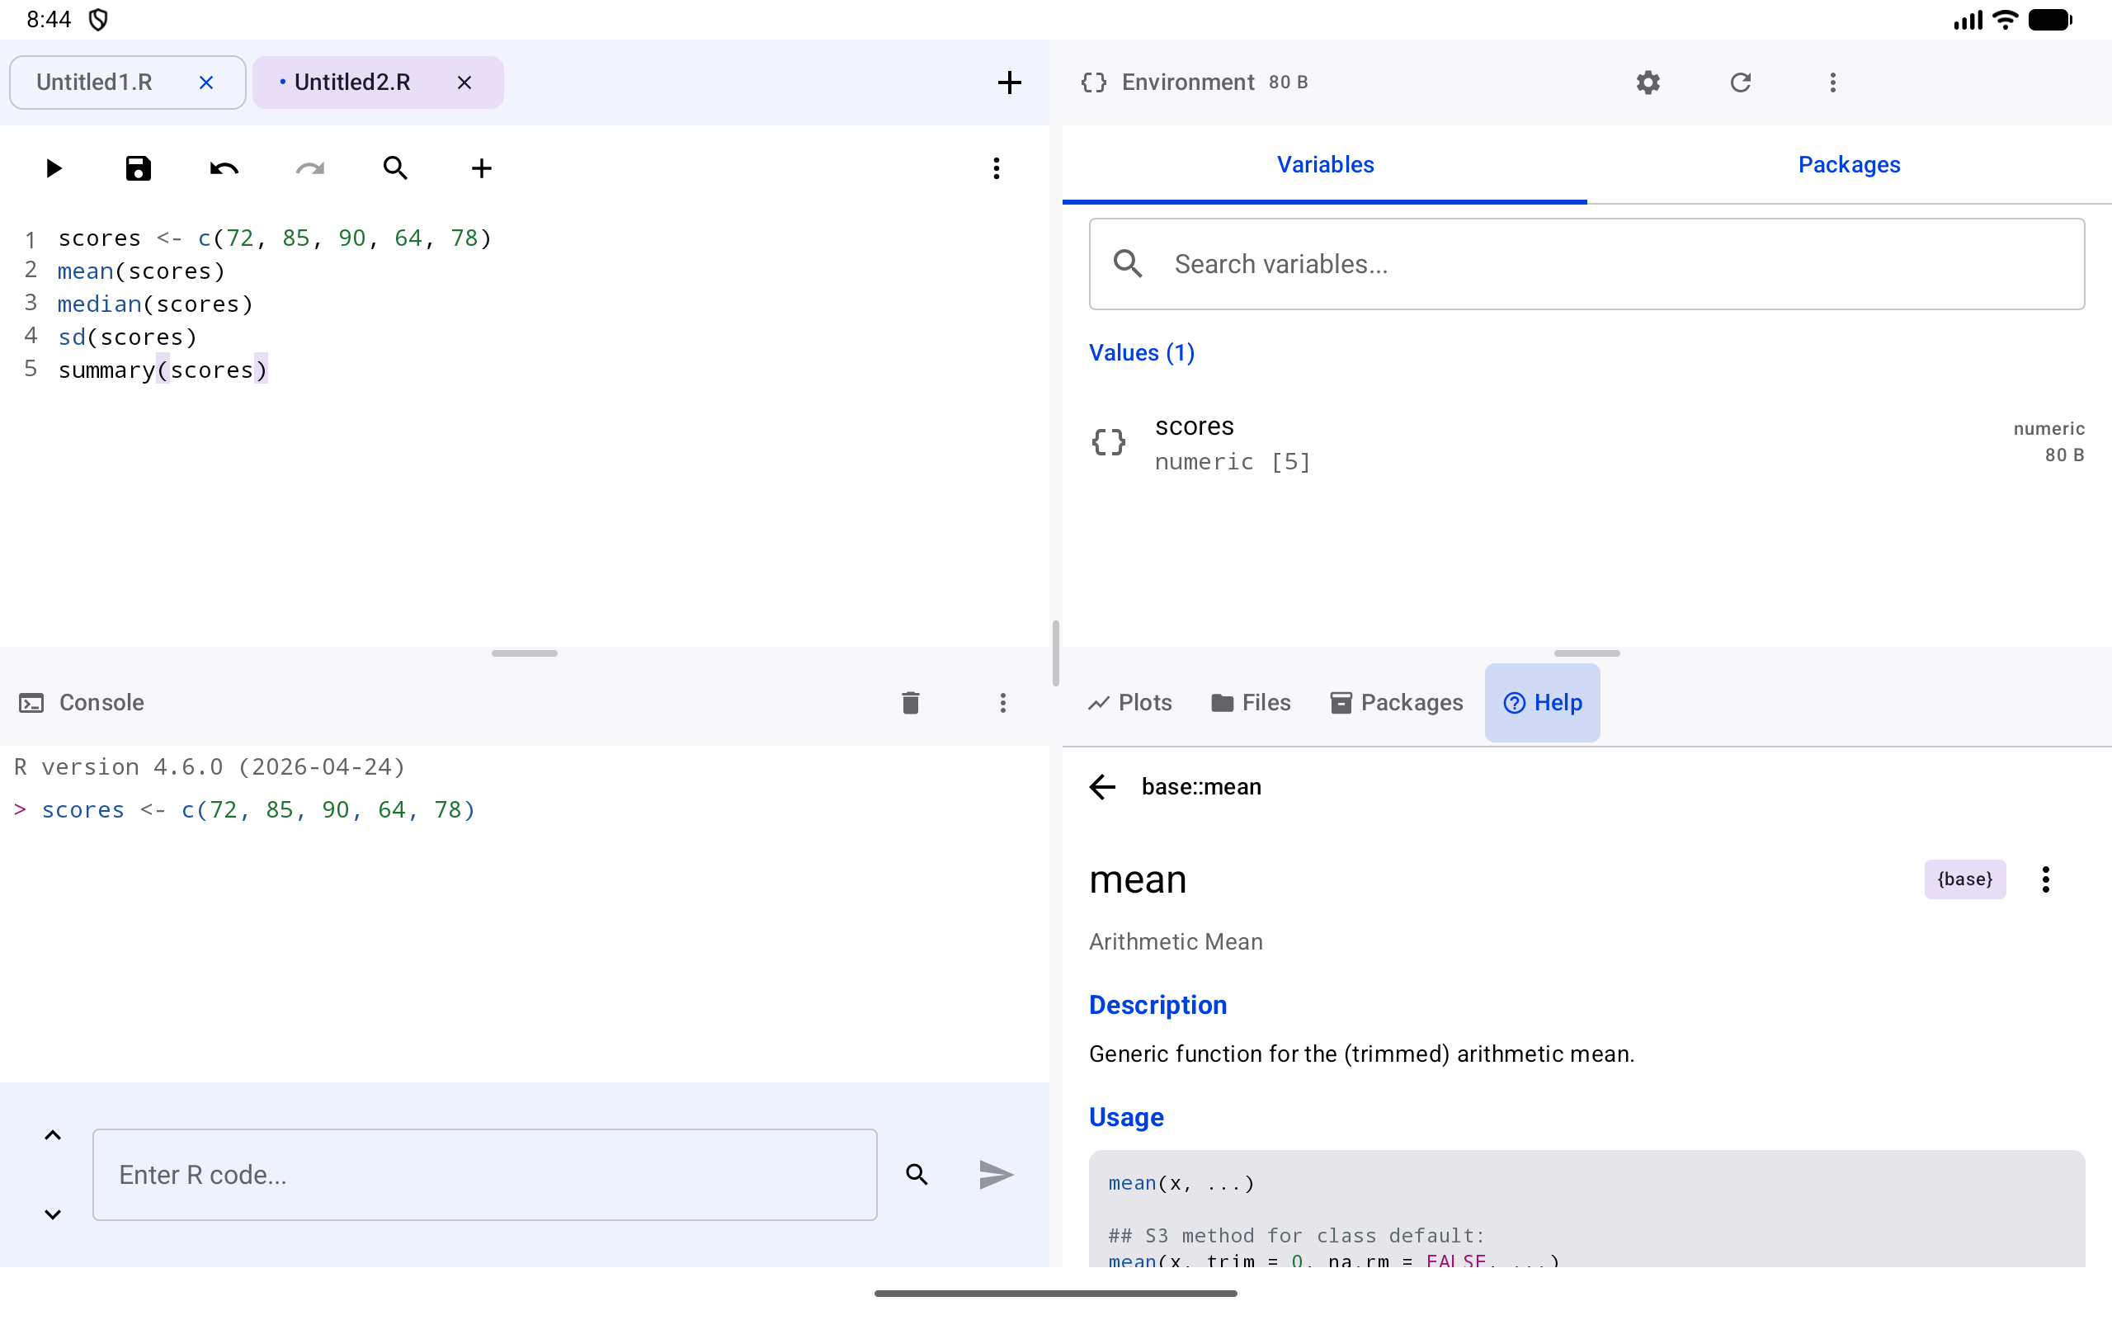
Task: Select the Help tab
Action: point(1542,703)
